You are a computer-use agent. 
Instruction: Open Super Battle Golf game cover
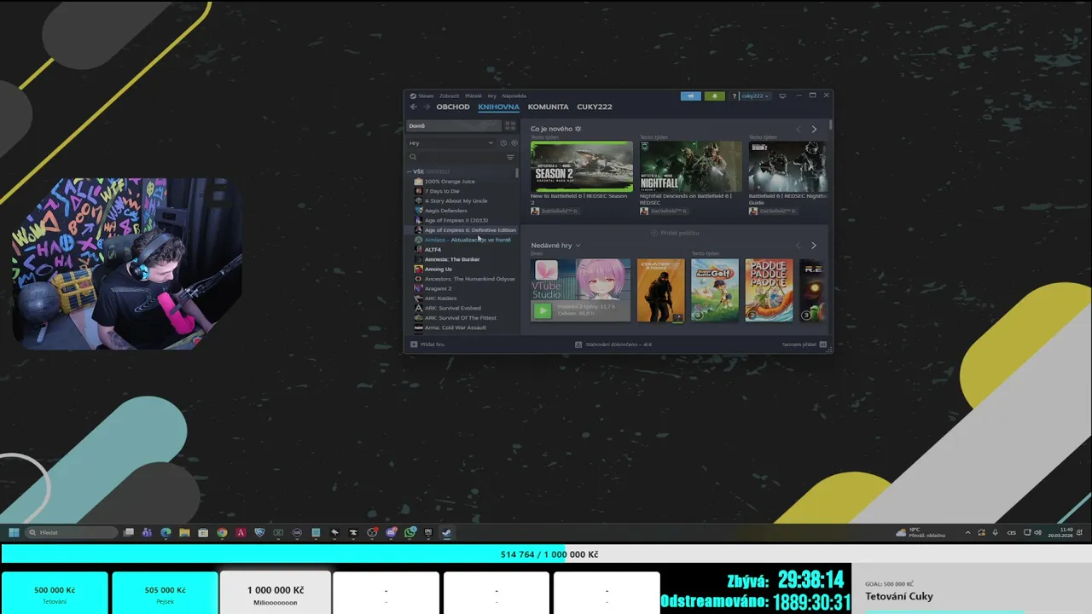[715, 290]
